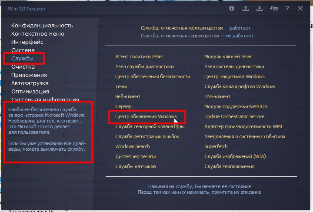Click the Win 10 Tweaker title text

point(27,9)
